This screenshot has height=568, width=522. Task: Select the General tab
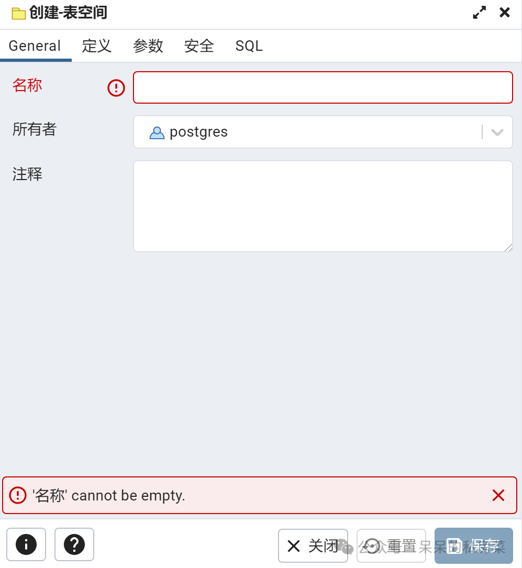(35, 46)
